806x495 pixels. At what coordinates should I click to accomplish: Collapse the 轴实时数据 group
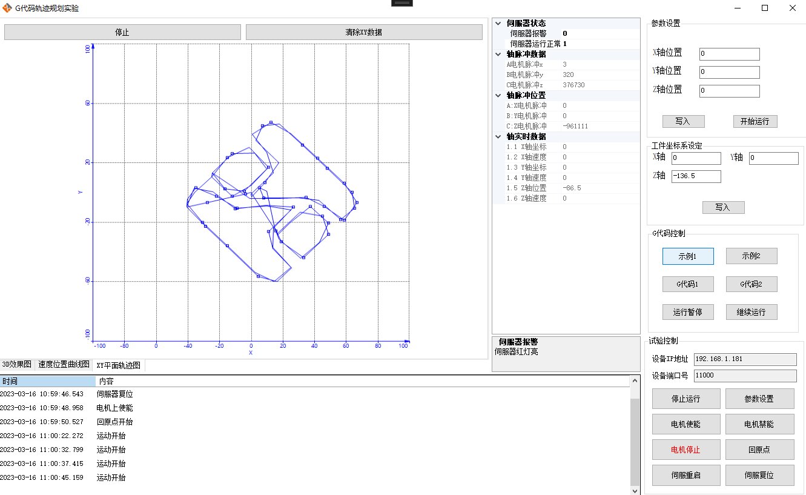(498, 136)
